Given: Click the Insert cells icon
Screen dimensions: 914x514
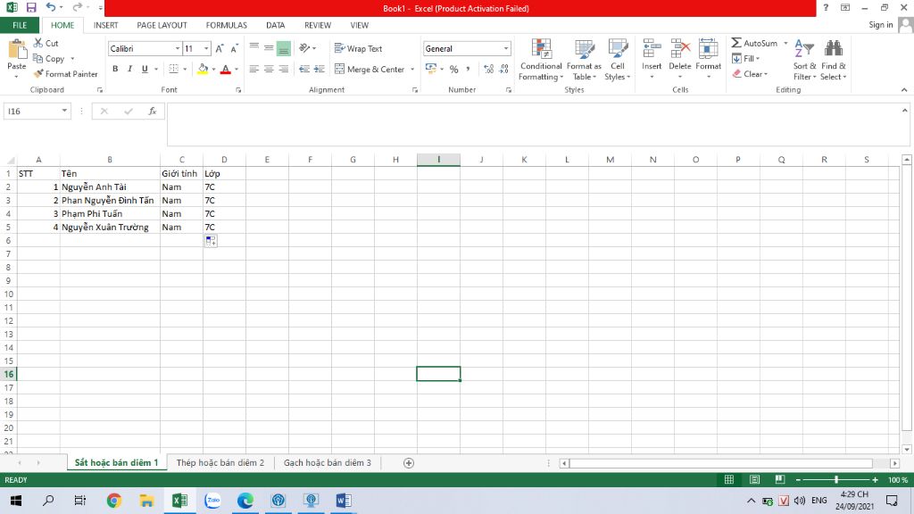Looking at the screenshot, I should tap(652, 48).
